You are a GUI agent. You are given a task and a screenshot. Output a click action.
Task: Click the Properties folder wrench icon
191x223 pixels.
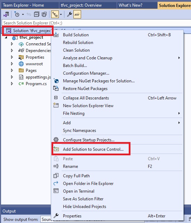21,57
